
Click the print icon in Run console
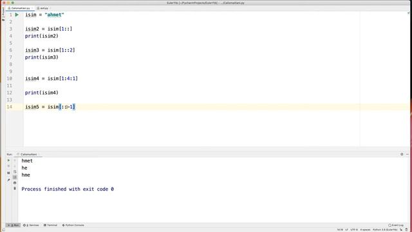point(15,182)
